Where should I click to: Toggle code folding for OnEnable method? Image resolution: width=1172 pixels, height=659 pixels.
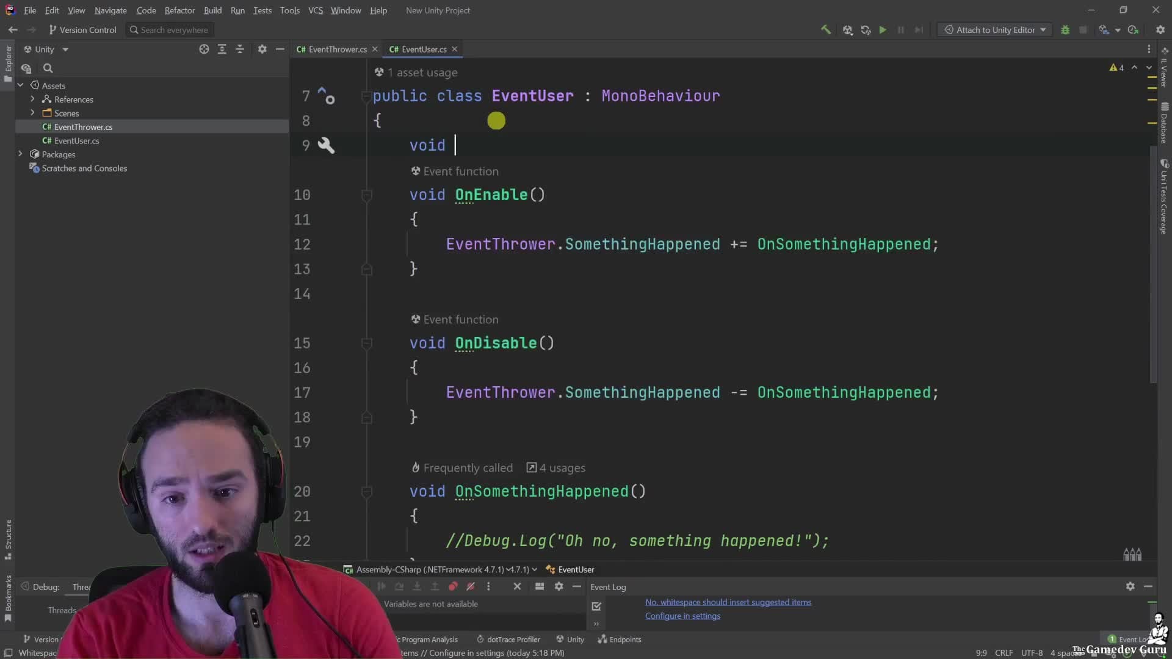pos(367,195)
